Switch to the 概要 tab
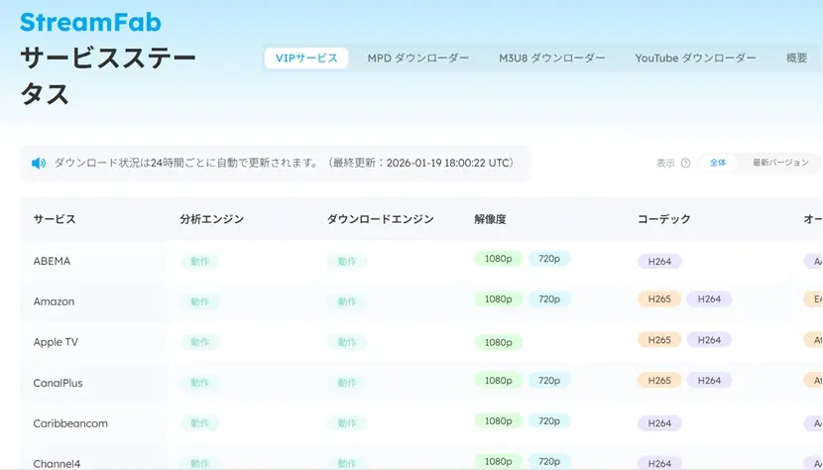The image size is (823, 470). pos(796,59)
